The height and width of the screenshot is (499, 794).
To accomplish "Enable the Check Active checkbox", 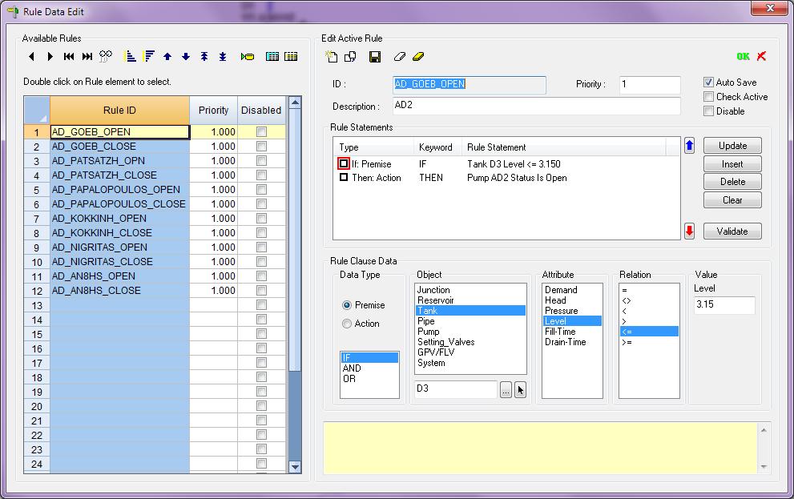I will (x=708, y=97).
